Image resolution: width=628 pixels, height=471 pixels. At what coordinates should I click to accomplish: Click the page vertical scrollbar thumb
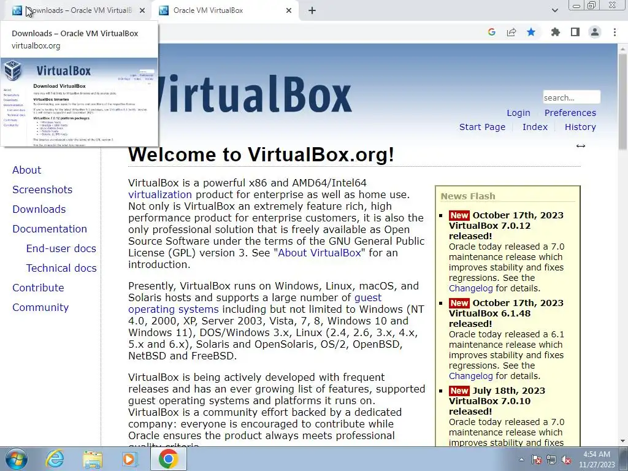(622, 102)
